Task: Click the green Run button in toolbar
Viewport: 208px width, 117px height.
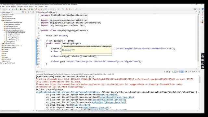Action: (x=17, y=9)
